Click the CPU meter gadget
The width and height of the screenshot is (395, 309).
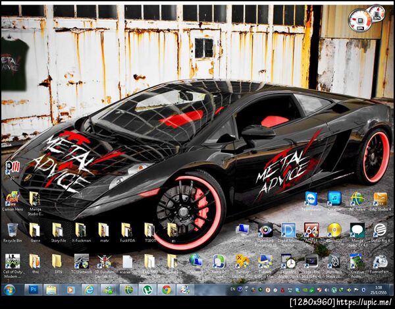coord(359,20)
